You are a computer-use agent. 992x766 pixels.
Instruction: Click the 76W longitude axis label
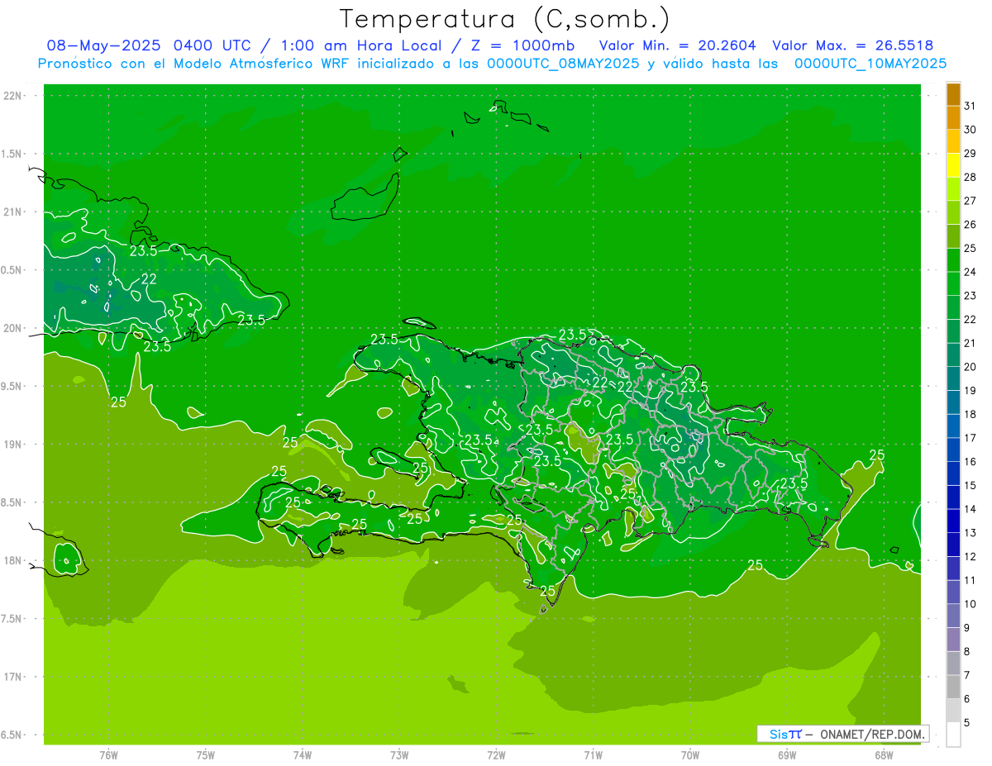[x=108, y=754]
